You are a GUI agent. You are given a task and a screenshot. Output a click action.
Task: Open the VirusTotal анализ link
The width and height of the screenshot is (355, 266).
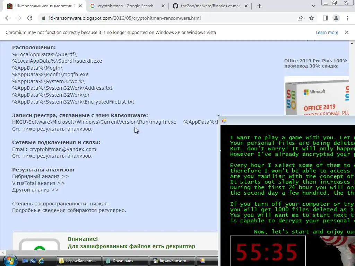(38, 183)
